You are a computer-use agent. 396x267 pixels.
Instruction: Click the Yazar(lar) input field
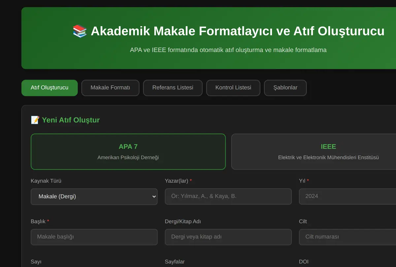coord(228,196)
